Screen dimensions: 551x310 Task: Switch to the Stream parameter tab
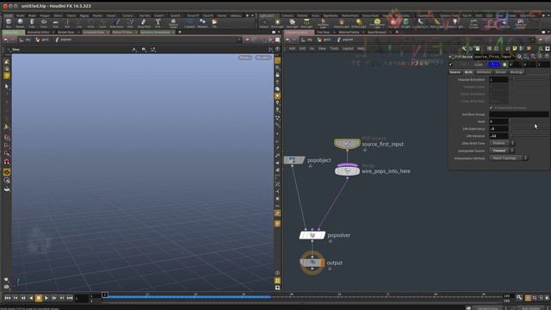[500, 72]
